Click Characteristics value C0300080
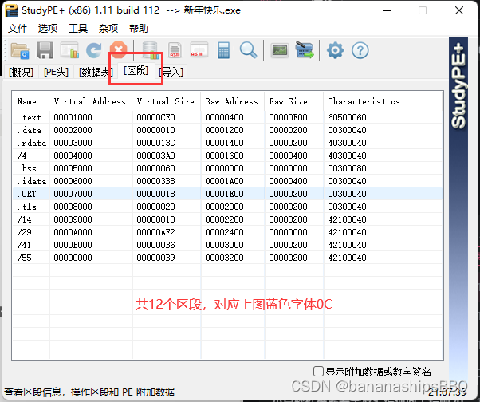480x402 pixels. click(347, 168)
